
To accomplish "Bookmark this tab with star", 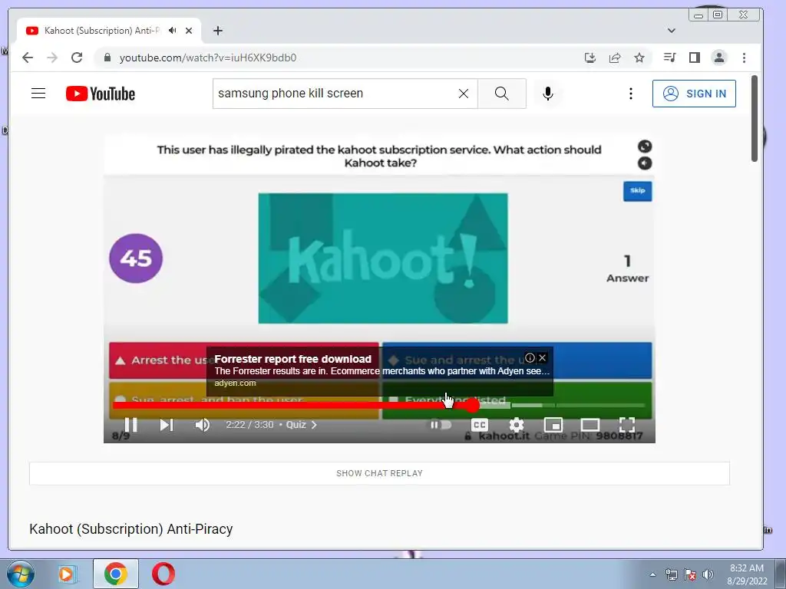I will pos(639,58).
